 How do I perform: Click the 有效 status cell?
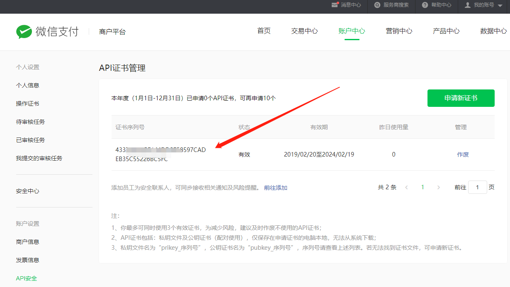244,154
